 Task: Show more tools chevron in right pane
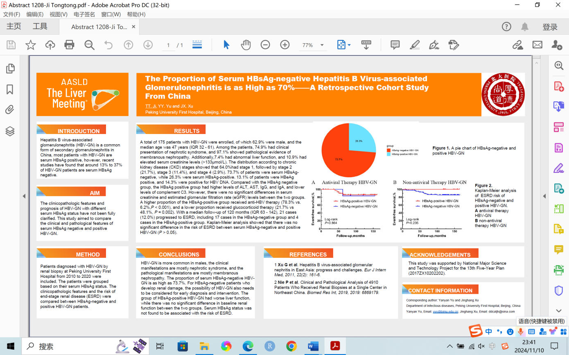(559, 311)
